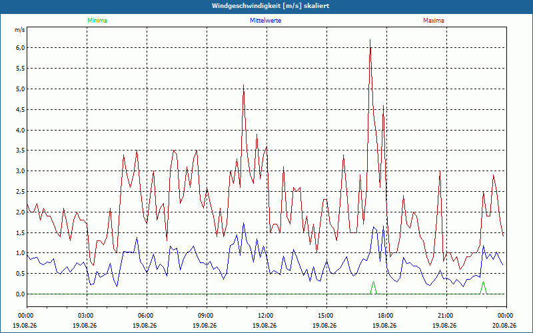Click the 19.08.26 date under 06:00
This screenshot has width=533, height=333.
[x=145, y=325]
